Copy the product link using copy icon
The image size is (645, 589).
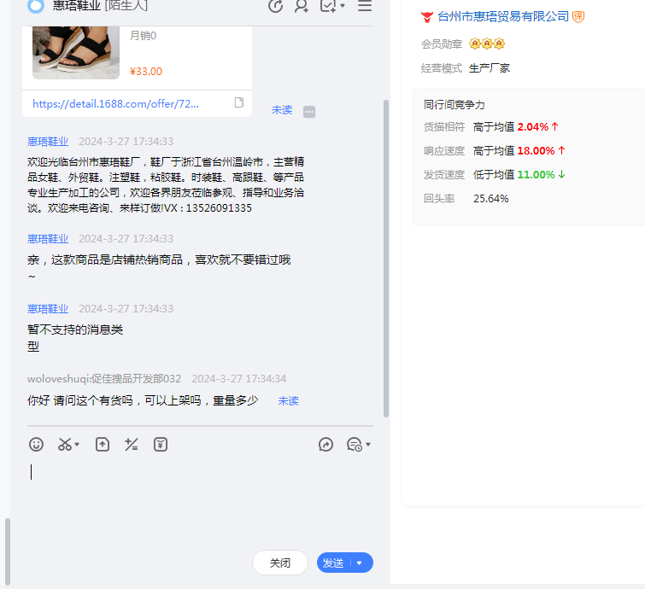pyautogui.click(x=240, y=103)
